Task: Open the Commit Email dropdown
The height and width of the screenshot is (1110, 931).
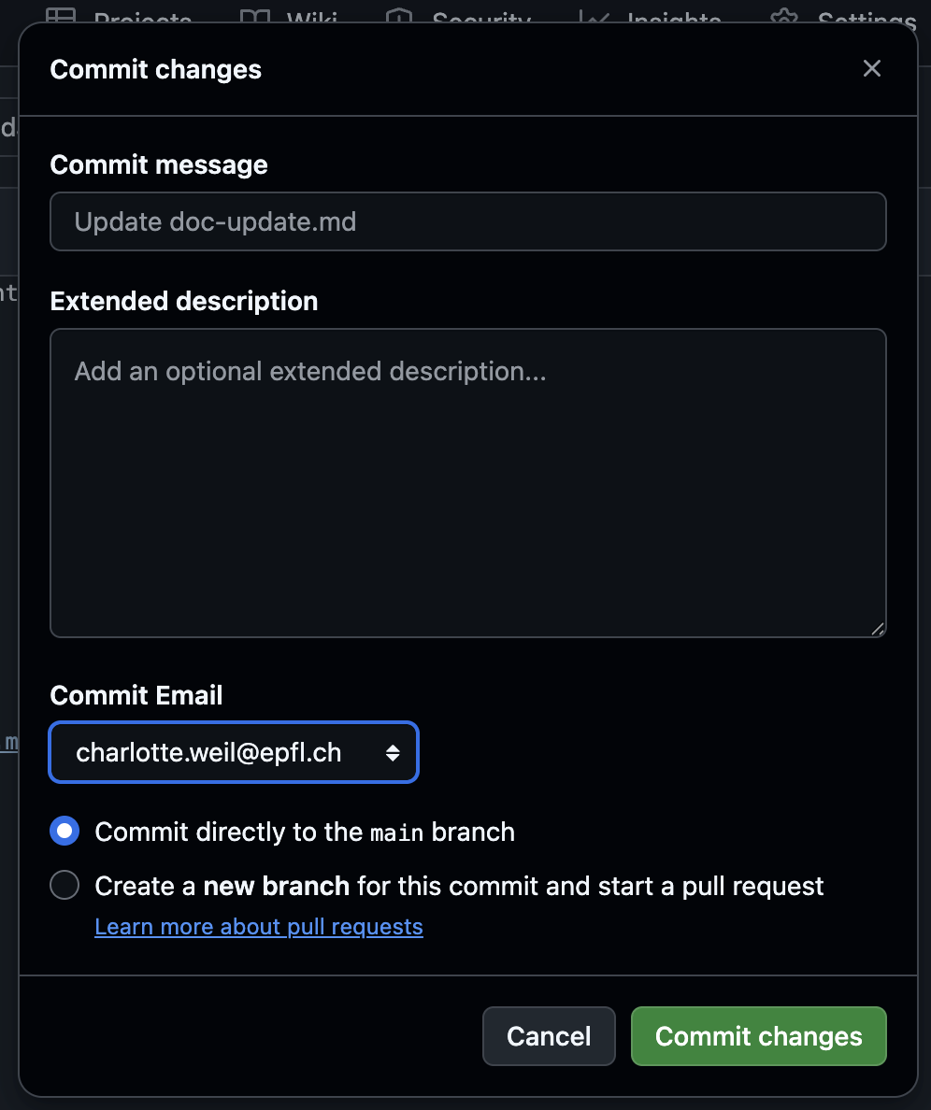Action: (x=233, y=751)
